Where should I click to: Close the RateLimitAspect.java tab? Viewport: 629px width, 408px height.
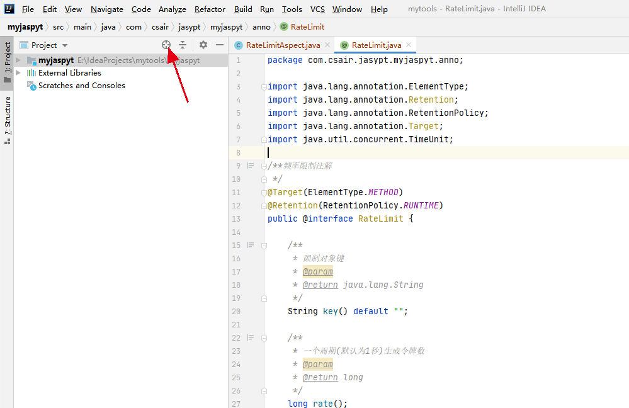(x=327, y=45)
